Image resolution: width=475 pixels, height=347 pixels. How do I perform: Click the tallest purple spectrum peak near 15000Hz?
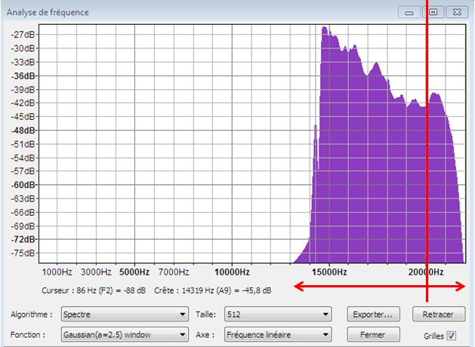325,30
